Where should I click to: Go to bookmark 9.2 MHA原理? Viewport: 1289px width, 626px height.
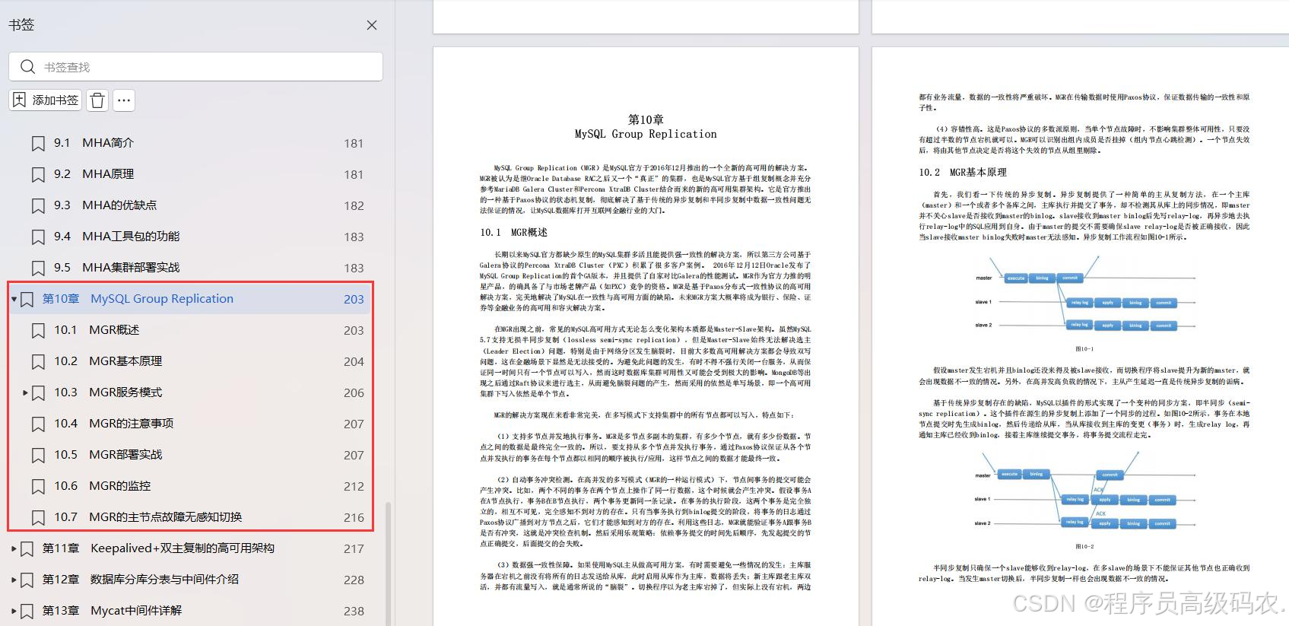pyautogui.click(x=94, y=174)
